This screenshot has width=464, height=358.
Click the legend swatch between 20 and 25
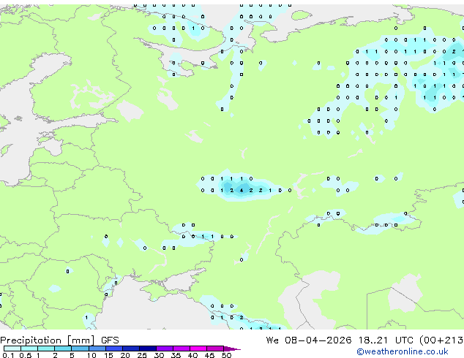click(131, 349)
